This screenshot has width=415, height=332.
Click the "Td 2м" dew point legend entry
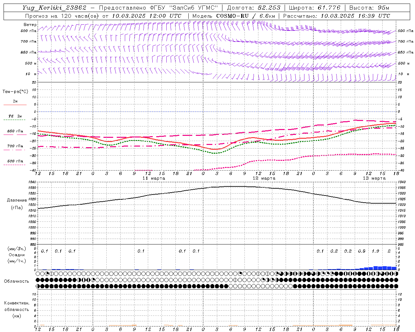(15, 116)
